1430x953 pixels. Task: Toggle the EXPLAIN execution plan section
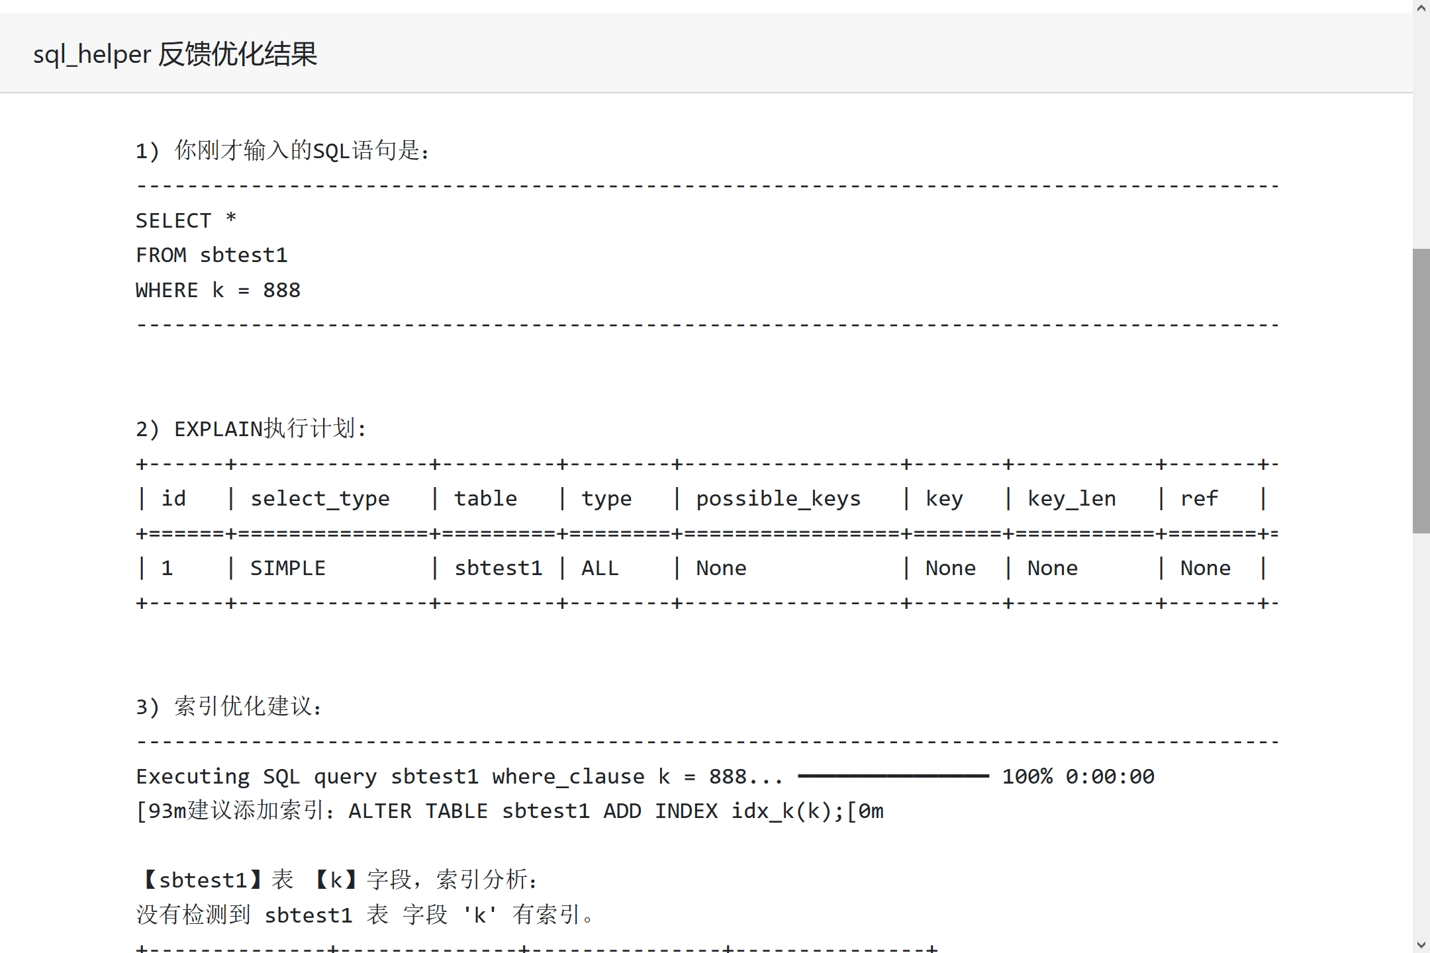249,428
